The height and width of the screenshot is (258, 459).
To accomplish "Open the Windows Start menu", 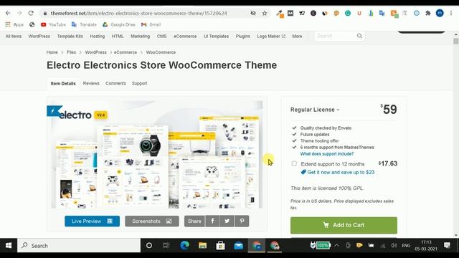I will coord(9,245).
